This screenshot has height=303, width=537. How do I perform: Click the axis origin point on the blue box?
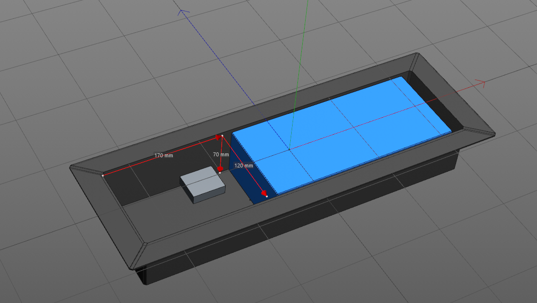pyautogui.click(x=289, y=150)
